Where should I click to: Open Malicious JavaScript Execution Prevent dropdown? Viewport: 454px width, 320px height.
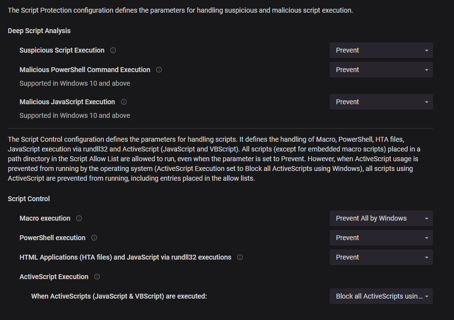pos(381,102)
